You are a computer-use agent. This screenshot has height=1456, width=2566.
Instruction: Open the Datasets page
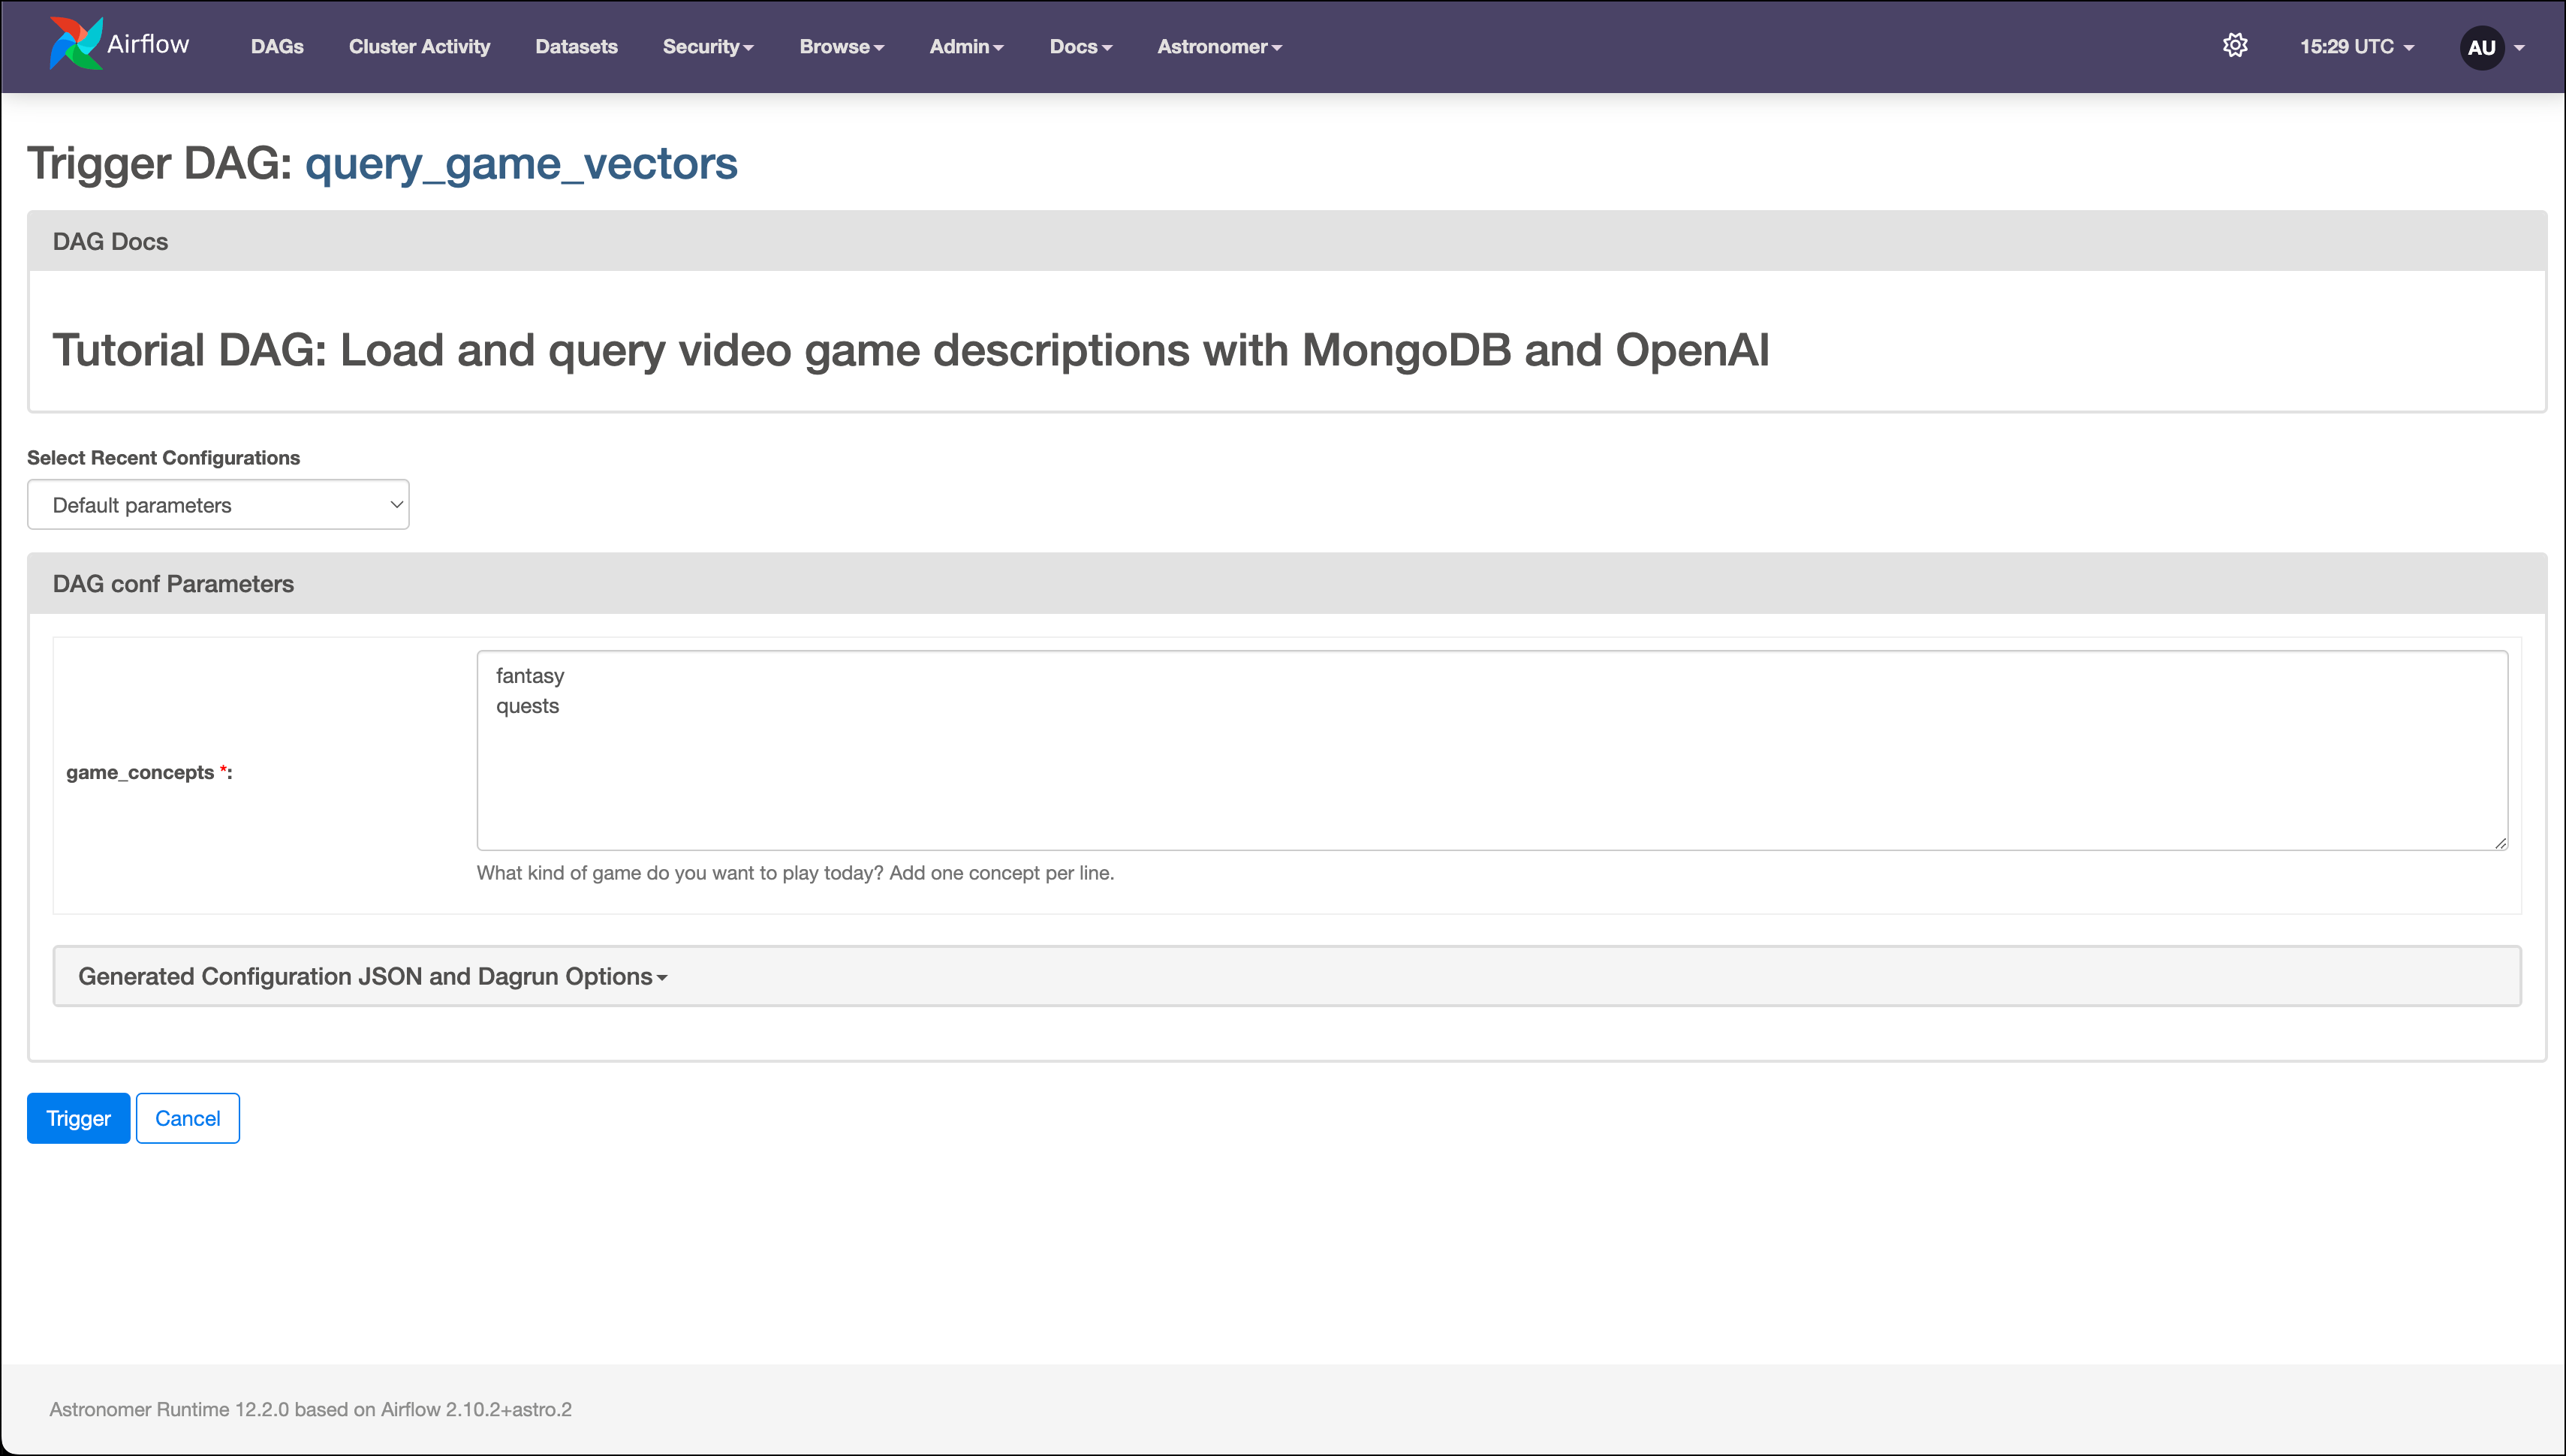(x=576, y=47)
